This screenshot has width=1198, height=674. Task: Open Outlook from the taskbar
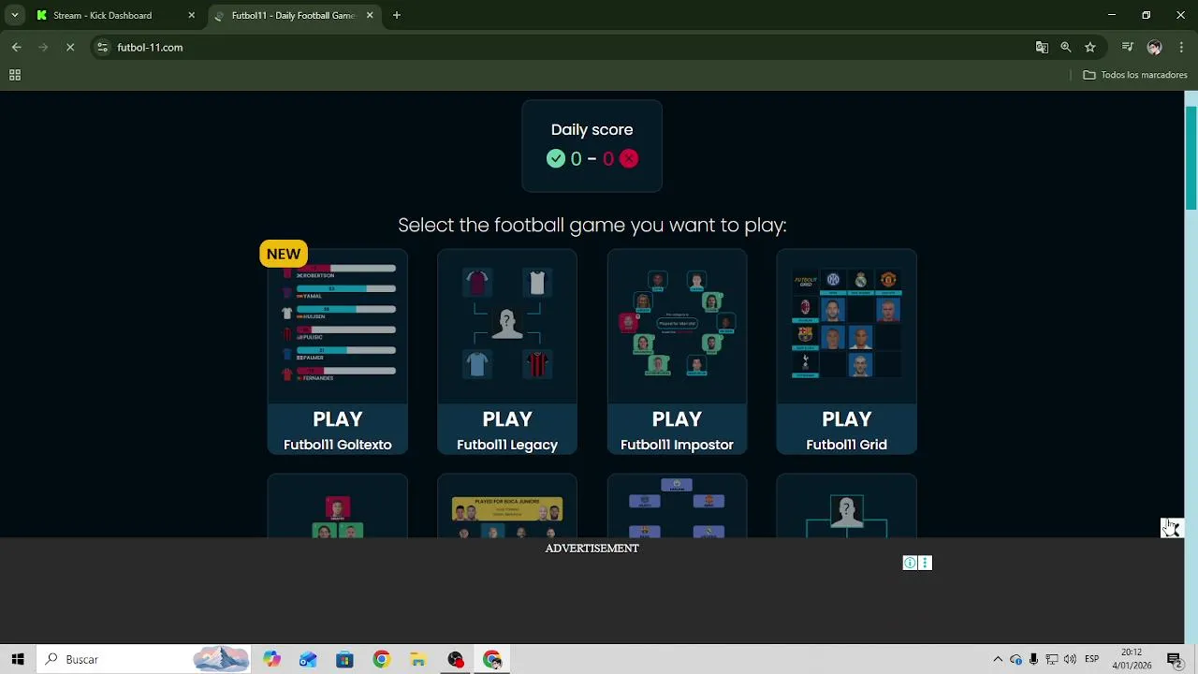click(308, 659)
